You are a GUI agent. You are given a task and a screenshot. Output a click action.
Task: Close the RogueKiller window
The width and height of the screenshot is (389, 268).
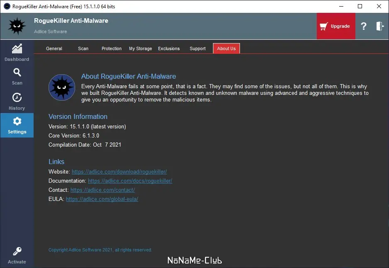[379, 7]
